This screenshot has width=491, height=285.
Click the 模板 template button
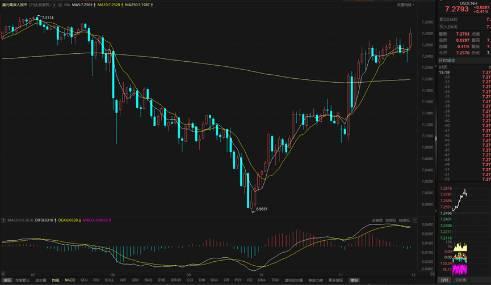[x=354, y=280]
